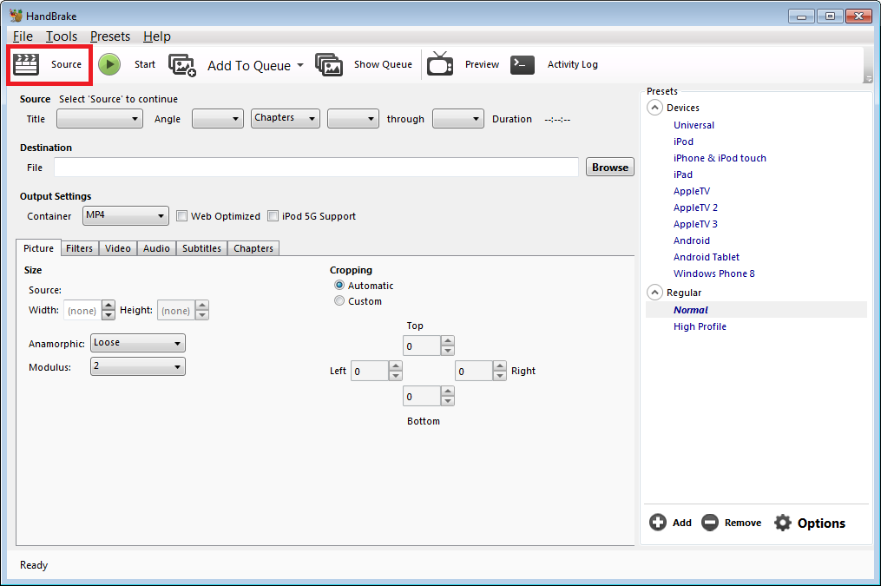Open the start chapter dropdown before 'through'
This screenshot has height=586, width=881.
click(x=353, y=119)
